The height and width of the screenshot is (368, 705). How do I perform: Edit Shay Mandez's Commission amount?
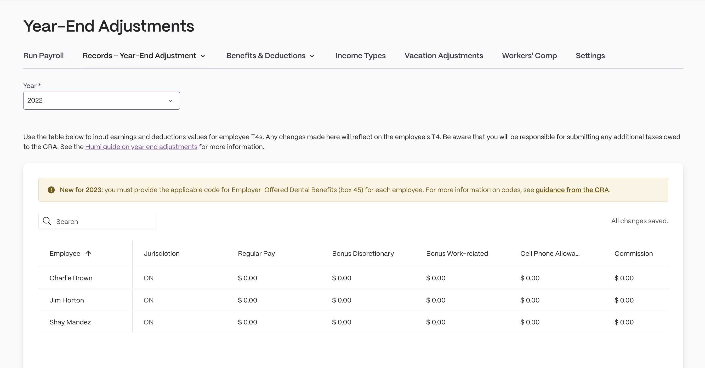point(624,322)
